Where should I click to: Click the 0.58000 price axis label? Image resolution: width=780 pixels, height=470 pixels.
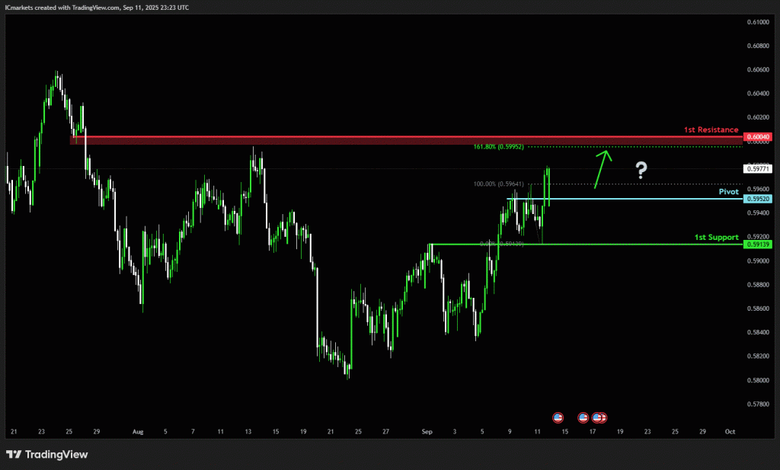tap(758, 380)
